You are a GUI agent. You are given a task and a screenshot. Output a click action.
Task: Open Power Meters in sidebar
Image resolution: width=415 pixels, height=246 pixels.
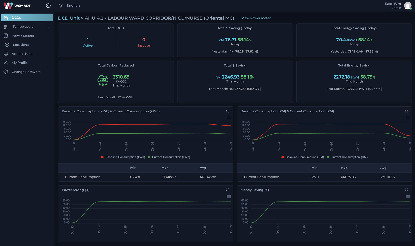coord(23,36)
